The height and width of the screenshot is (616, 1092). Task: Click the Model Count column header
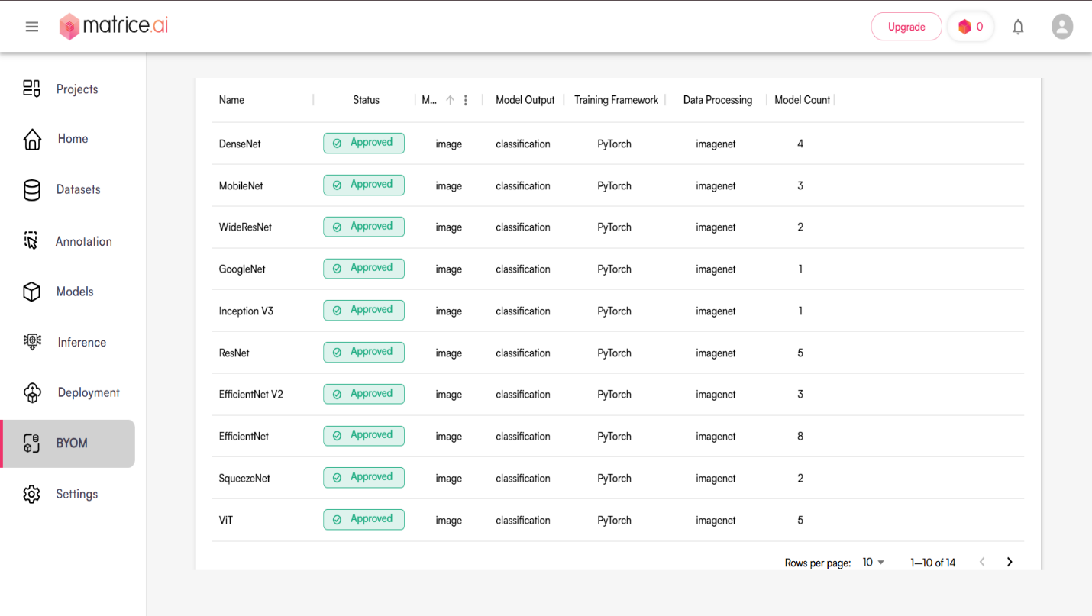pos(802,100)
